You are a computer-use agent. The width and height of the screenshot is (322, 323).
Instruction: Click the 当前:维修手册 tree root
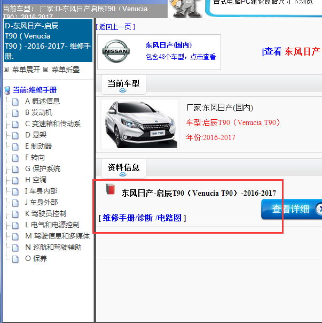(x=35, y=90)
